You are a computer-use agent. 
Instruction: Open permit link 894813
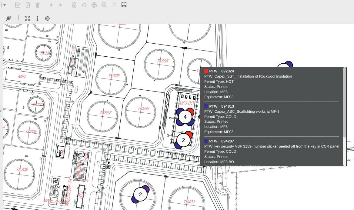[x=227, y=106]
